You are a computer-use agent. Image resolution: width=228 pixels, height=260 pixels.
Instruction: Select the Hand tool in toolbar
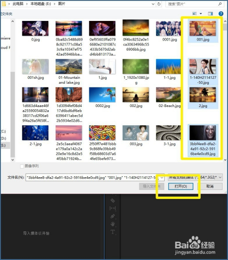click(113, 224)
